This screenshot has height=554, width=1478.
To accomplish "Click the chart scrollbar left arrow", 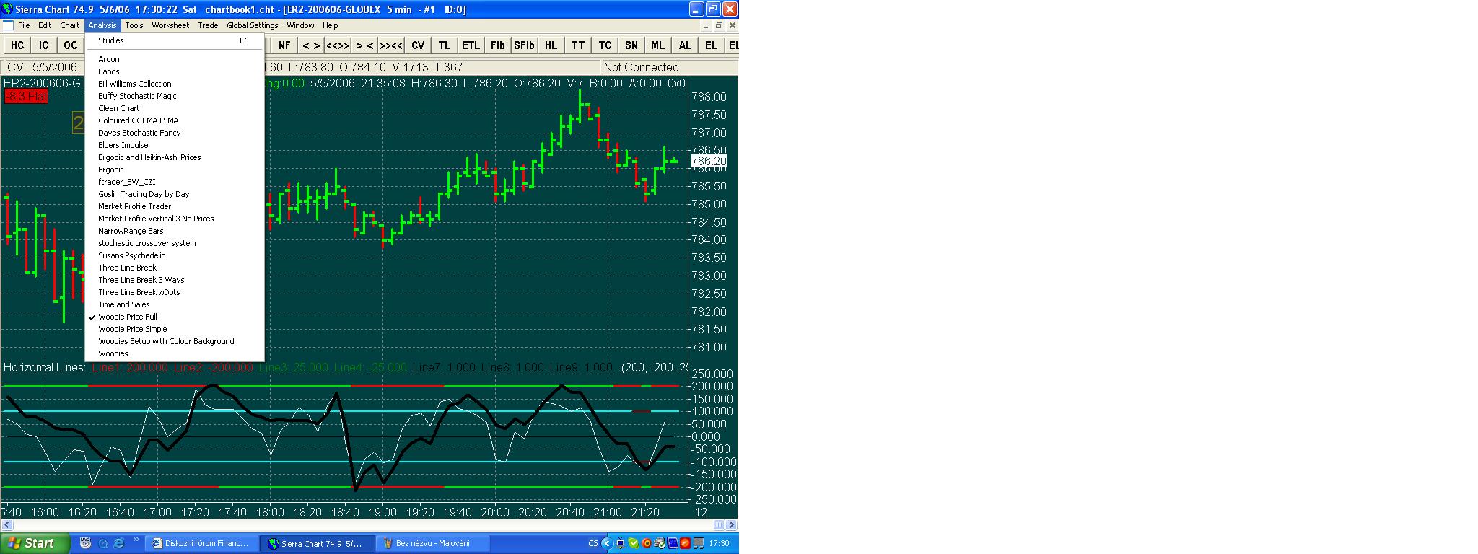I will (x=6, y=525).
